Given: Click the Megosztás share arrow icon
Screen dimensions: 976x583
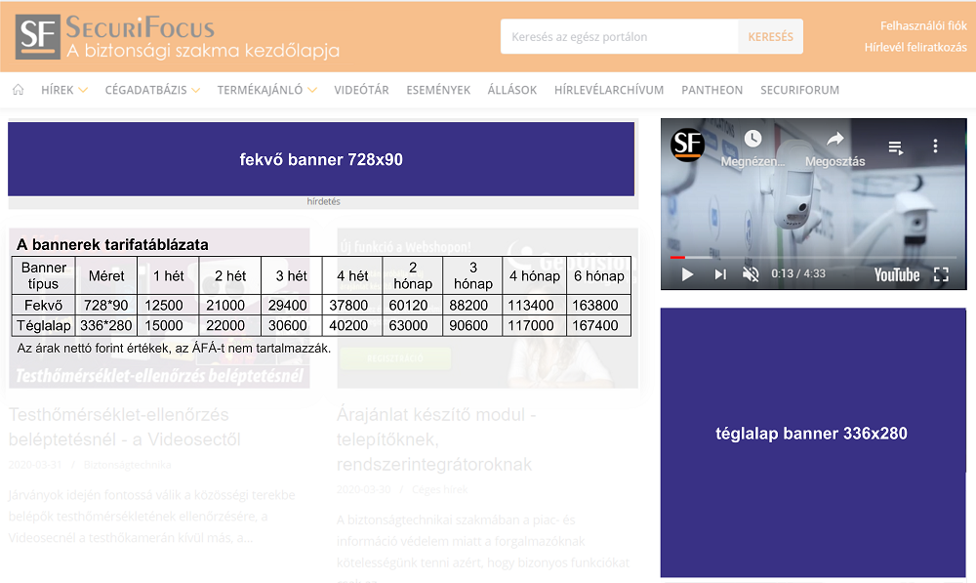Looking at the screenshot, I should [835, 139].
